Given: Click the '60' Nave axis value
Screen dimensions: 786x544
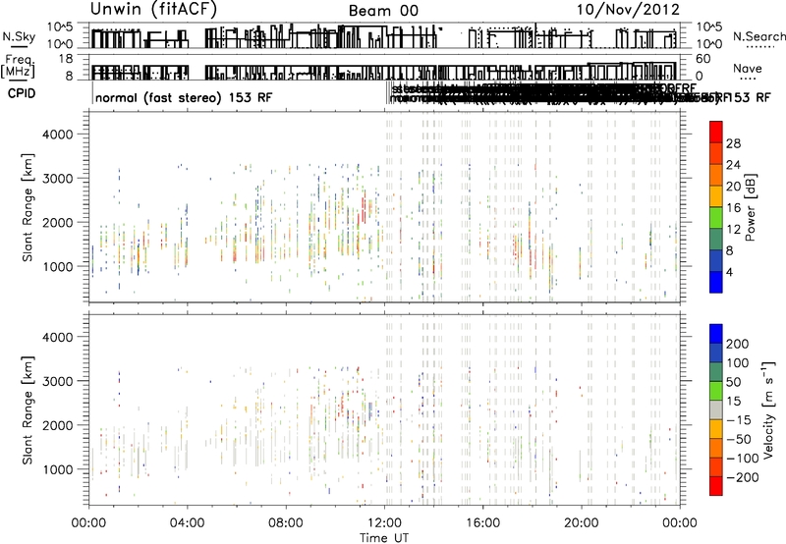Looking at the screenshot, I should coord(702,59).
